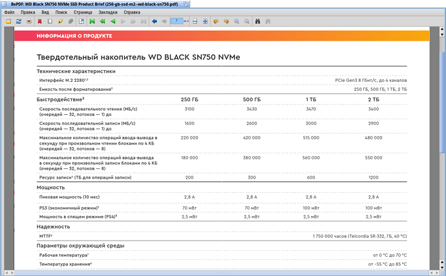Jump back ten pages (double green arrow)

coord(102,21)
